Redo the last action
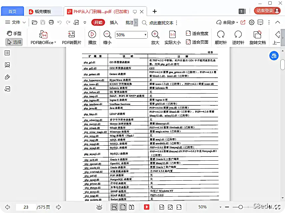 68,22
